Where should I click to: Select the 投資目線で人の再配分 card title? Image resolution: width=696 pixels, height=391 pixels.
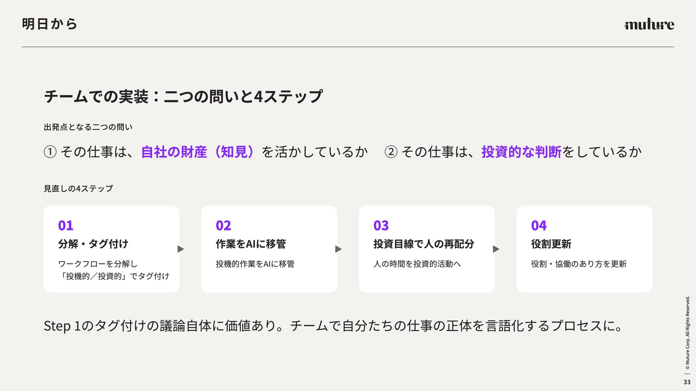[x=424, y=244]
